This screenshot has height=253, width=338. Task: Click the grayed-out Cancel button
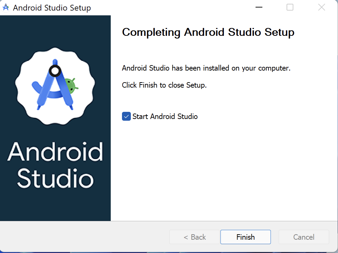304,237
